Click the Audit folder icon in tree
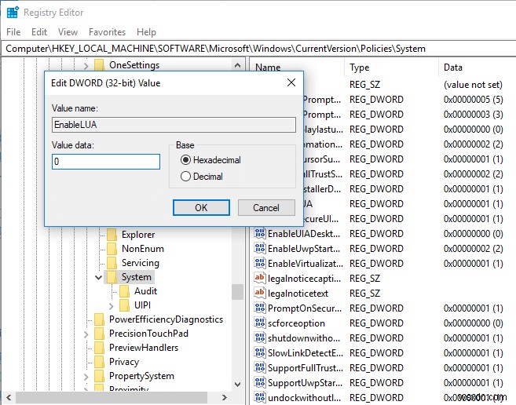Image resolution: width=516 pixels, height=405 pixels. [x=124, y=291]
